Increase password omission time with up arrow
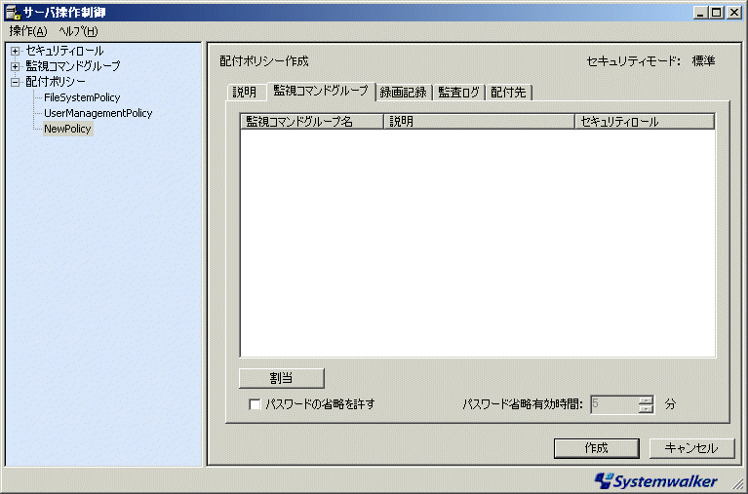Screen dimensions: 748x494 [646, 400]
